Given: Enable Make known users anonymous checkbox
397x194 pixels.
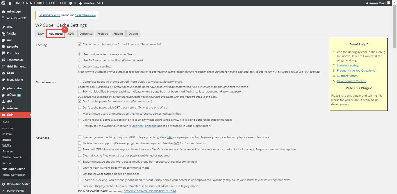Looking at the screenshot, I should pos(80,113).
